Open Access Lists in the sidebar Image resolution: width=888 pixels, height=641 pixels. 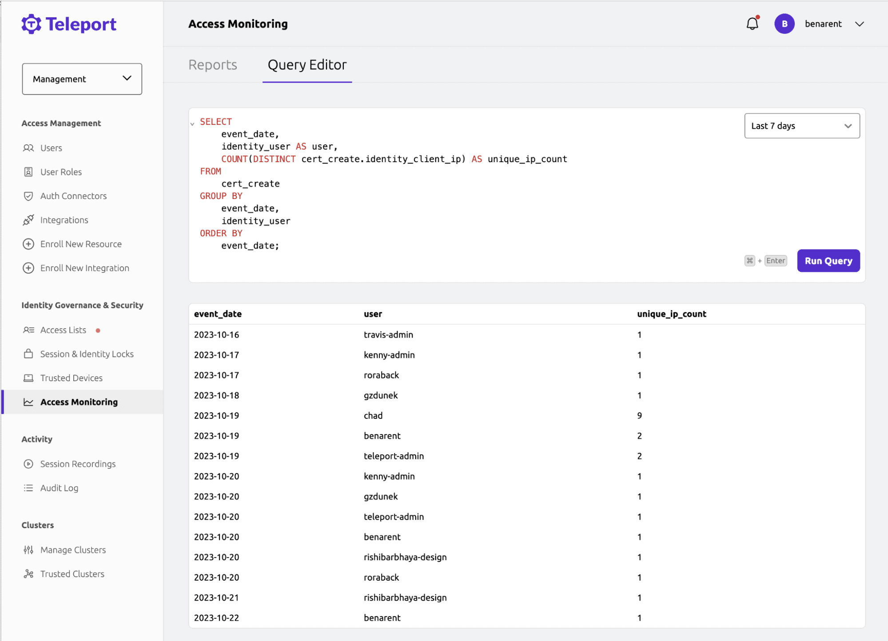pos(63,330)
